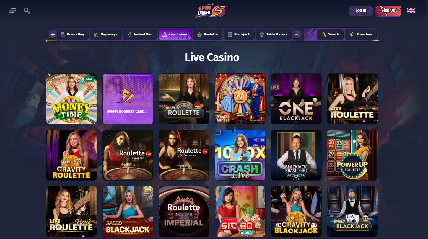Click the magnifier search icon in header

pyautogui.click(x=27, y=11)
